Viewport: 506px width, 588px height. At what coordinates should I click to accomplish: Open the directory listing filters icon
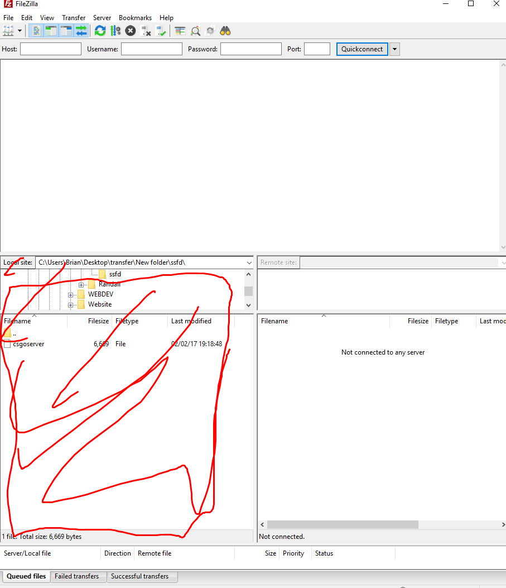tap(180, 31)
